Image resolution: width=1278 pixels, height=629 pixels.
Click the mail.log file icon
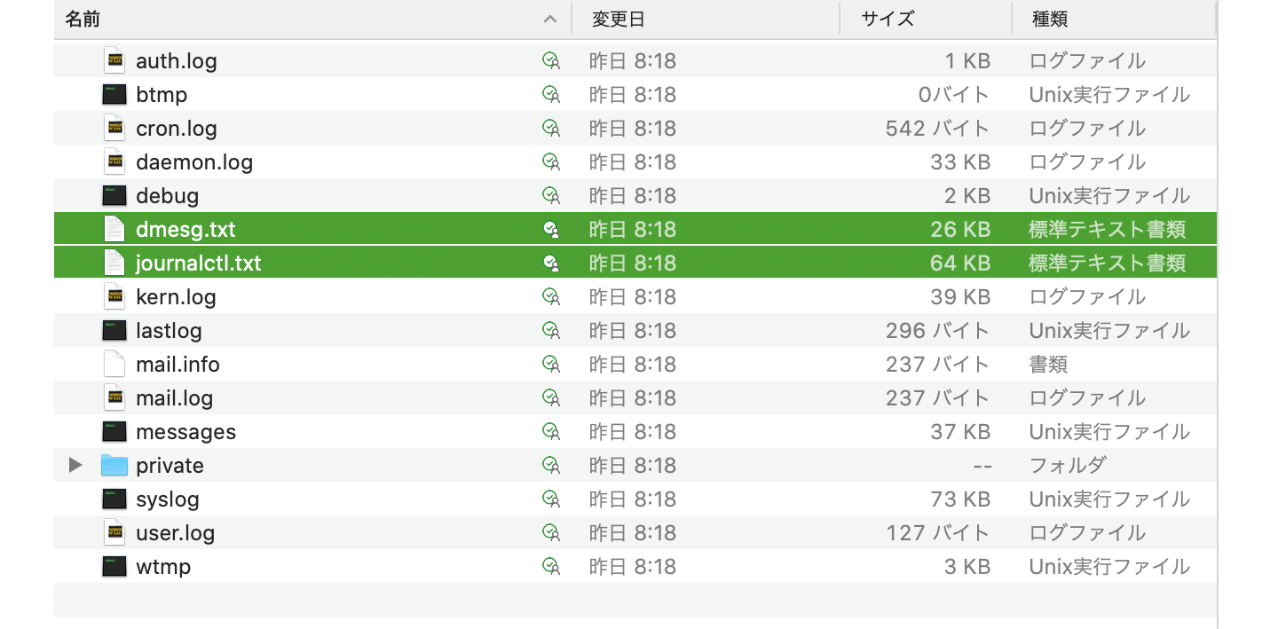pos(114,398)
